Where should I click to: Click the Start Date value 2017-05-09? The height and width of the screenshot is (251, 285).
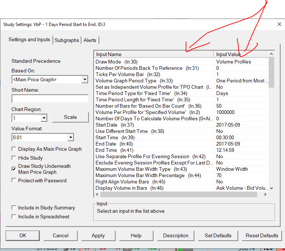coord(228,125)
